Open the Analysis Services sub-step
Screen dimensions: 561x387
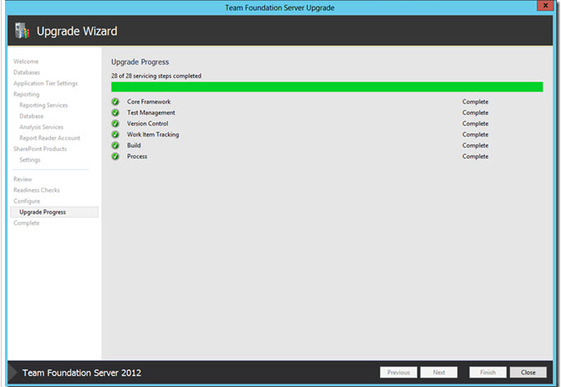point(41,127)
